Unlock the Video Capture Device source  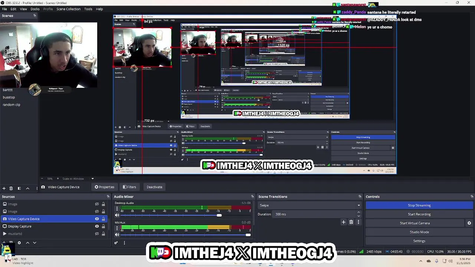103,219
